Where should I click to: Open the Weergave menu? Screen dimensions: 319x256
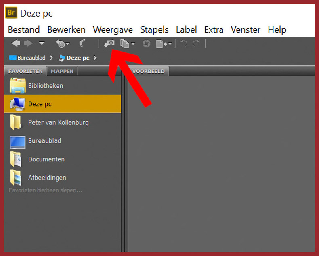coord(113,30)
